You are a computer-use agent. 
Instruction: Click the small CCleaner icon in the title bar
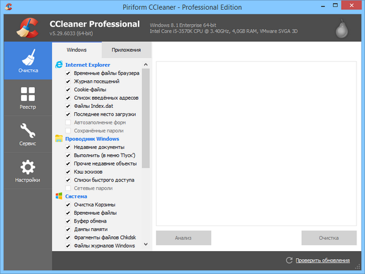coord(9,7)
